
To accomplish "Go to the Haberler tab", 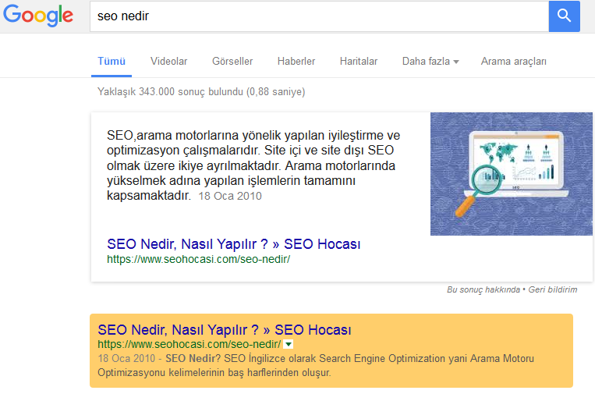I will click(296, 62).
